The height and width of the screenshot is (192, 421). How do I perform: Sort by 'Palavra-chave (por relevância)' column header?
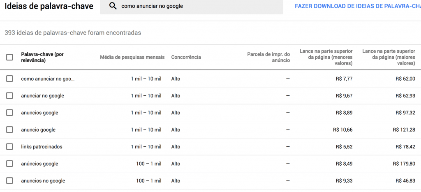coord(42,57)
